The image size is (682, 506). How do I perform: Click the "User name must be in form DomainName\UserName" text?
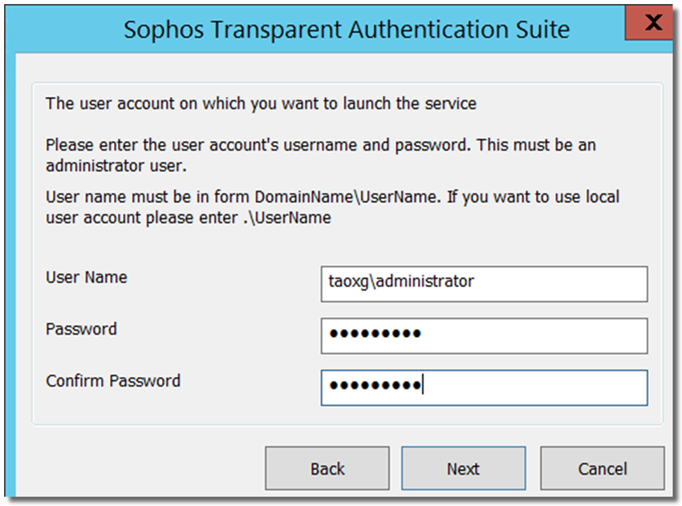tap(241, 197)
